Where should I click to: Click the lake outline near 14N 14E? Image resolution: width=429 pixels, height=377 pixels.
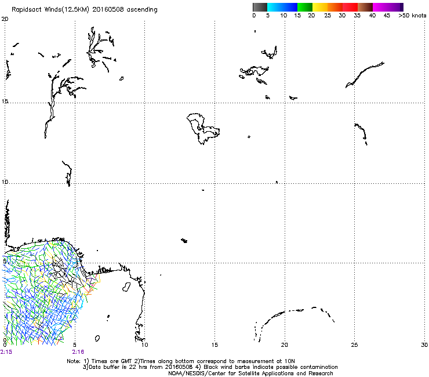pyautogui.click(x=203, y=128)
